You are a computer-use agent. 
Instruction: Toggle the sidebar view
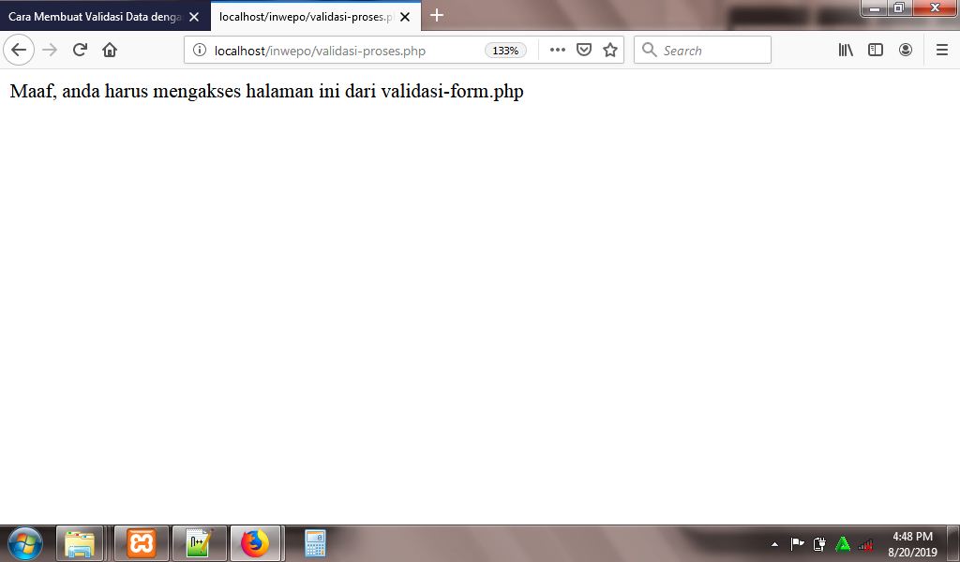[x=876, y=51]
